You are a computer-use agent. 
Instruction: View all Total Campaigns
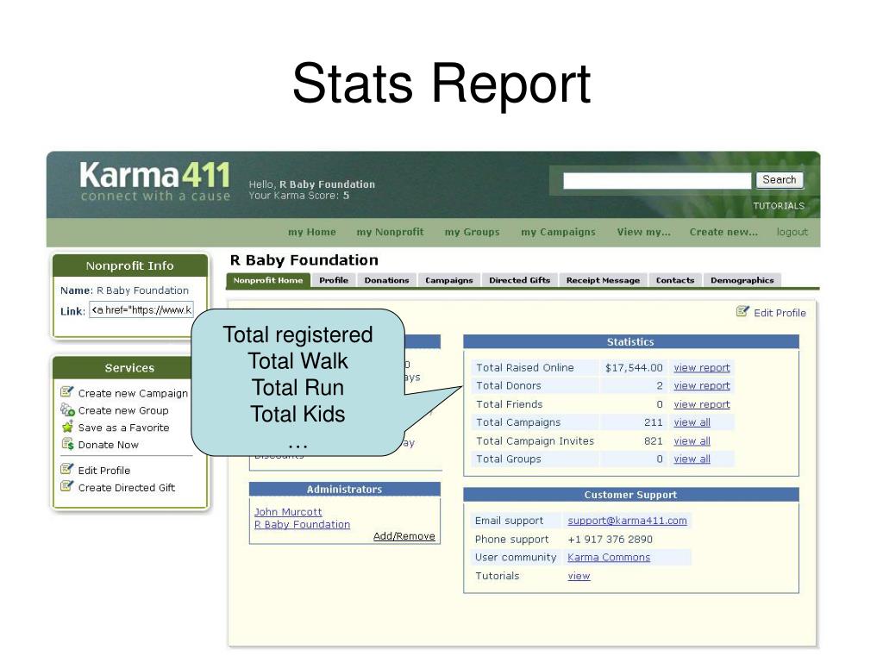[x=692, y=422]
